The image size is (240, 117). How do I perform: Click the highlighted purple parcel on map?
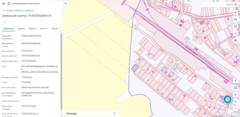[135, 68]
